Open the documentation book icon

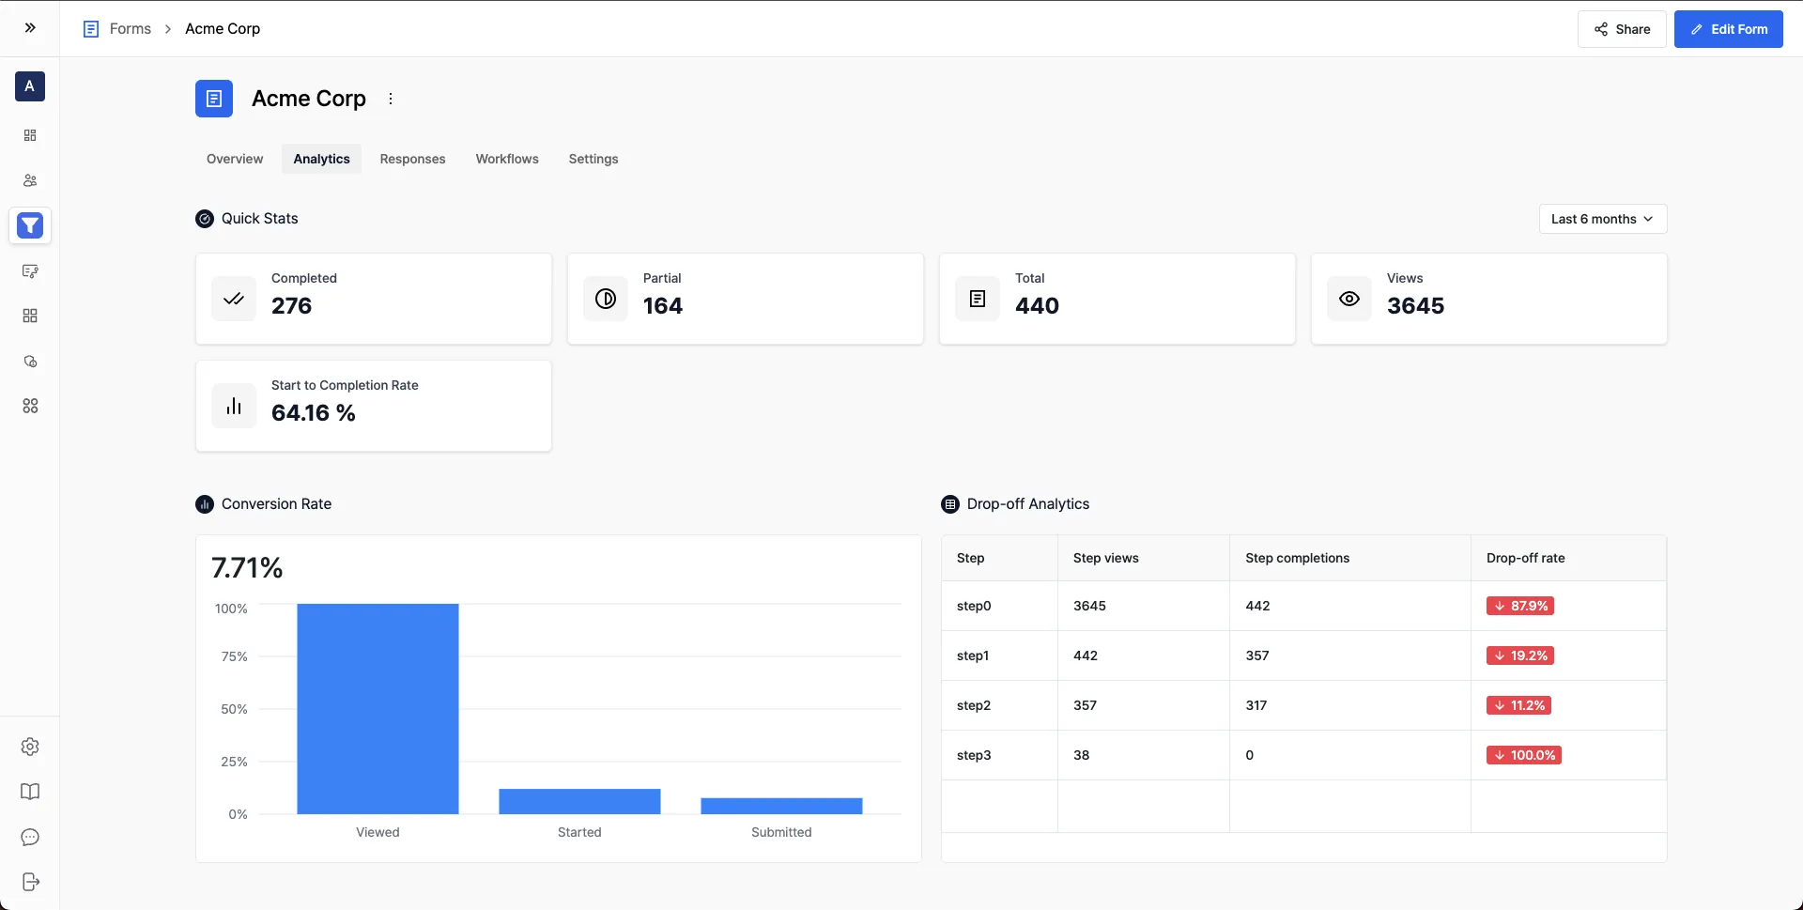tap(30, 792)
